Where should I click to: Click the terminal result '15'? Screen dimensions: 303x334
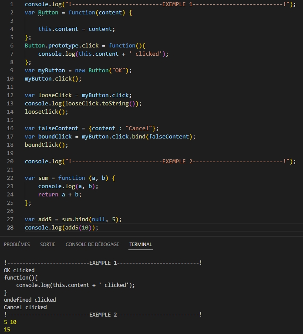pos(7,330)
